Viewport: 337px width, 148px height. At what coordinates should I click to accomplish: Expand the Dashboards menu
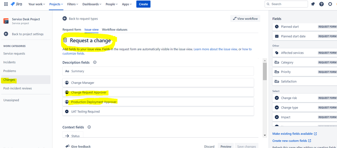pos(92,4)
